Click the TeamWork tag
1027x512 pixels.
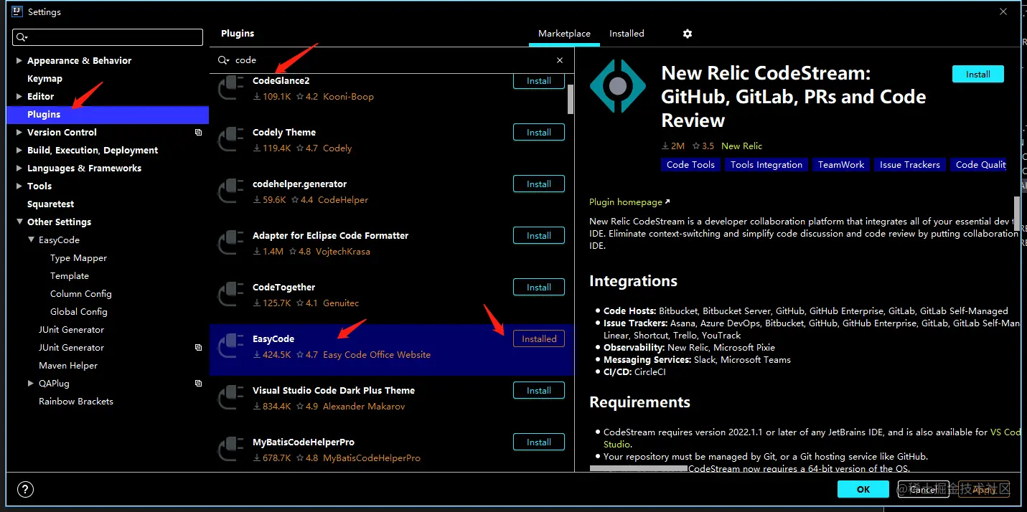pos(841,165)
